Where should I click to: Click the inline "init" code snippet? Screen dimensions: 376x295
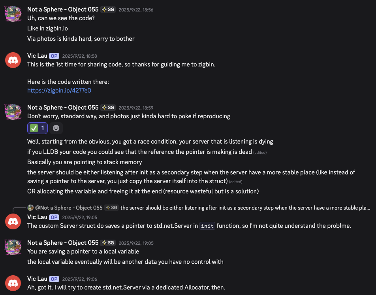(x=207, y=226)
